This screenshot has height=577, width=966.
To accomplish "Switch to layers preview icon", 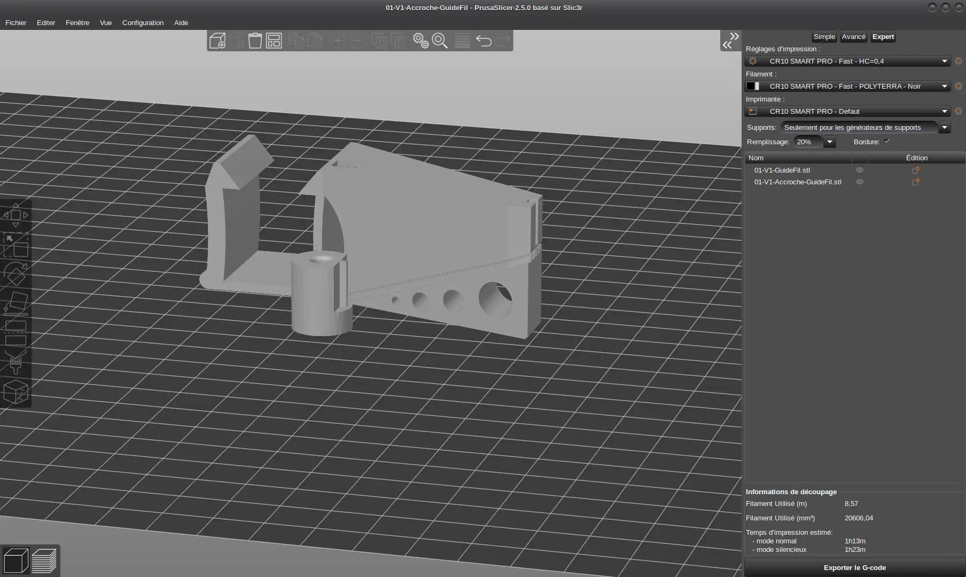I will point(44,561).
